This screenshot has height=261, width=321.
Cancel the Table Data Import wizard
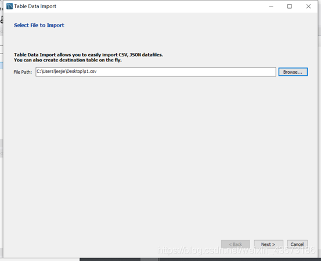297,244
